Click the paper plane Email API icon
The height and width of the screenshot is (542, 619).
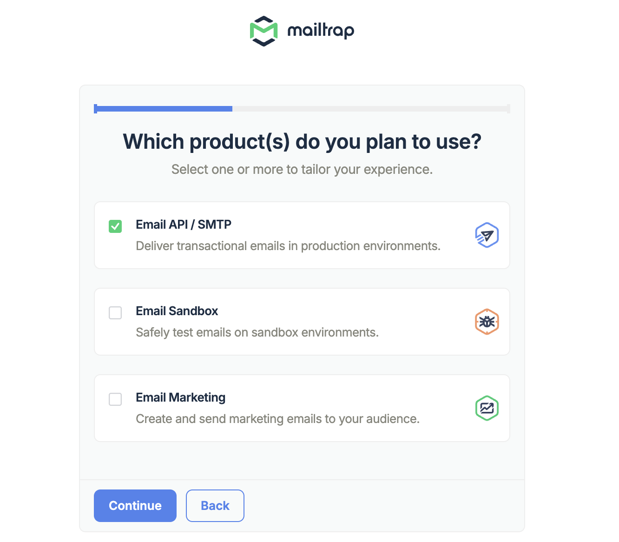(487, 235)
